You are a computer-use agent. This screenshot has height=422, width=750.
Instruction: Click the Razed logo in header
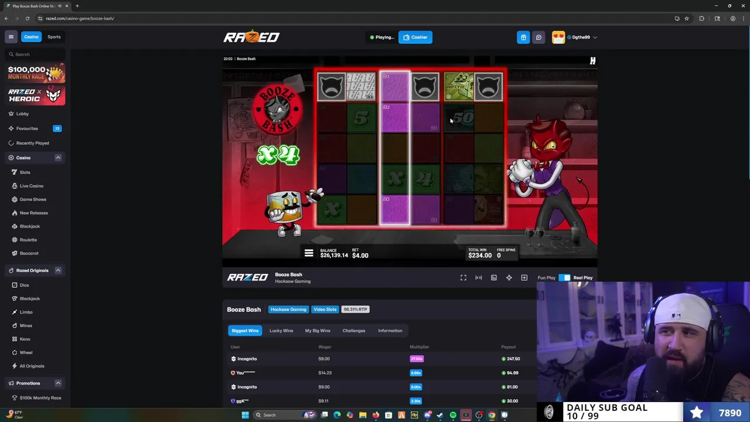[251, 37]
